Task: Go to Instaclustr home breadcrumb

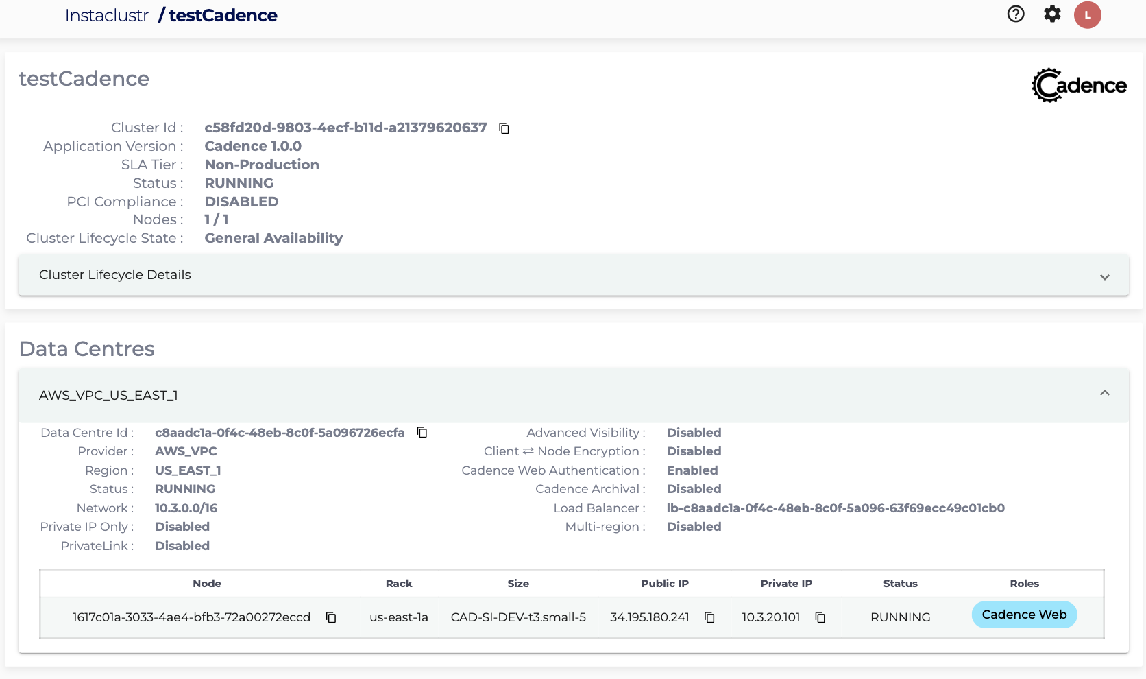Action: [106, 16]
